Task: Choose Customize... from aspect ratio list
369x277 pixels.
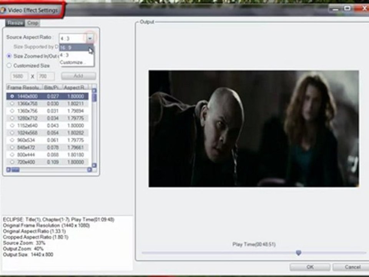Action: pos(76,62)
